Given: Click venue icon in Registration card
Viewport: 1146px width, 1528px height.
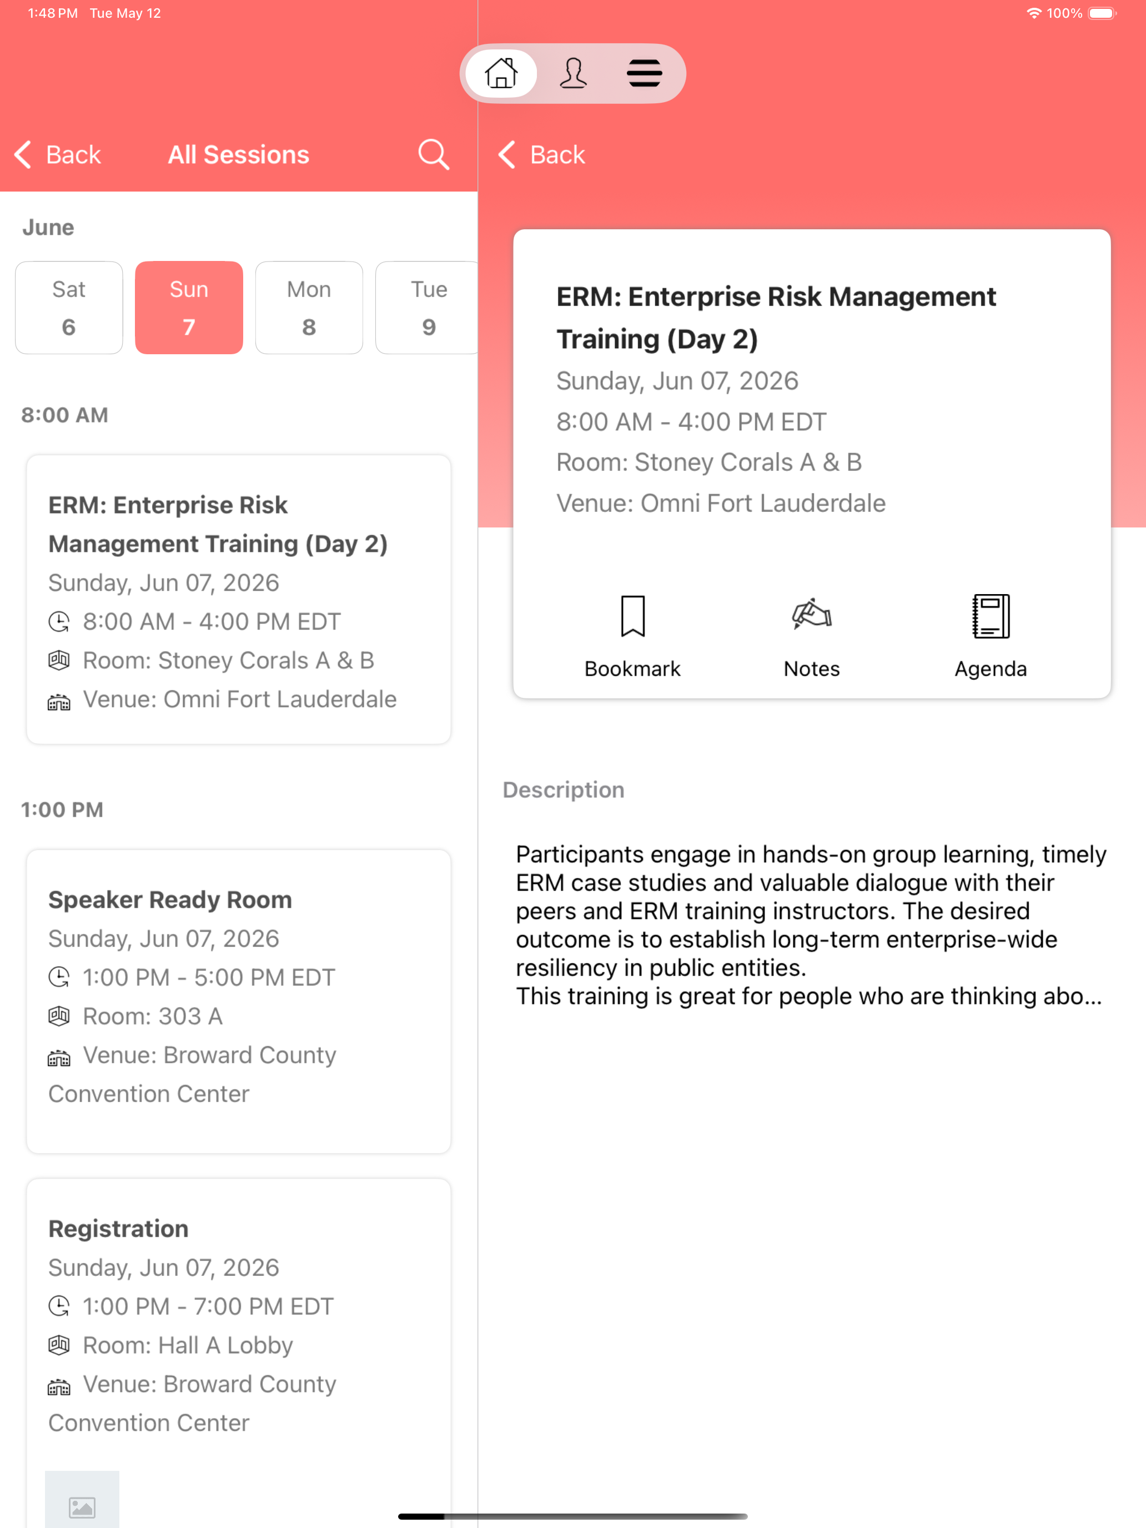Looking at the screenshot, I should [x=59, y=1386].
